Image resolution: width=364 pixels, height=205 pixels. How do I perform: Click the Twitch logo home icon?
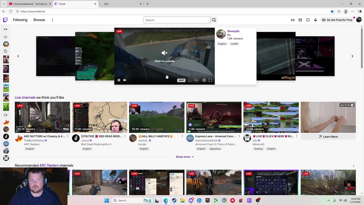pyautogui.click(x=5, y=20)
